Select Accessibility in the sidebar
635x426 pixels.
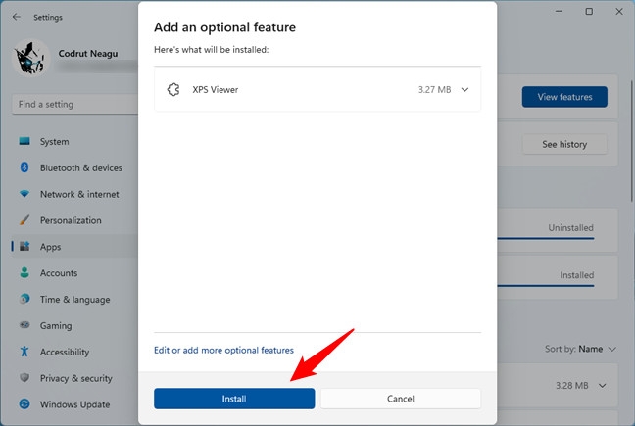tap(65, 352)
